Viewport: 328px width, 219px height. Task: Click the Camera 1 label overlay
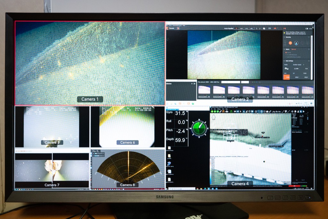[x=90, y=99]
